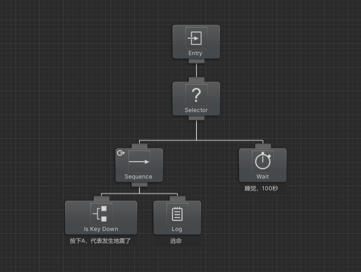
Task: Click the Wait node's top connector
Action: pyautogui.click(x=263, y=146)
